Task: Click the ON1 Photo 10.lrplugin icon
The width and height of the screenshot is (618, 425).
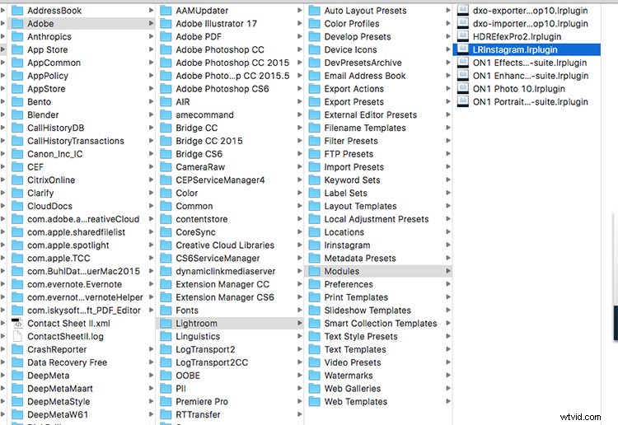Action: point(462,88)
